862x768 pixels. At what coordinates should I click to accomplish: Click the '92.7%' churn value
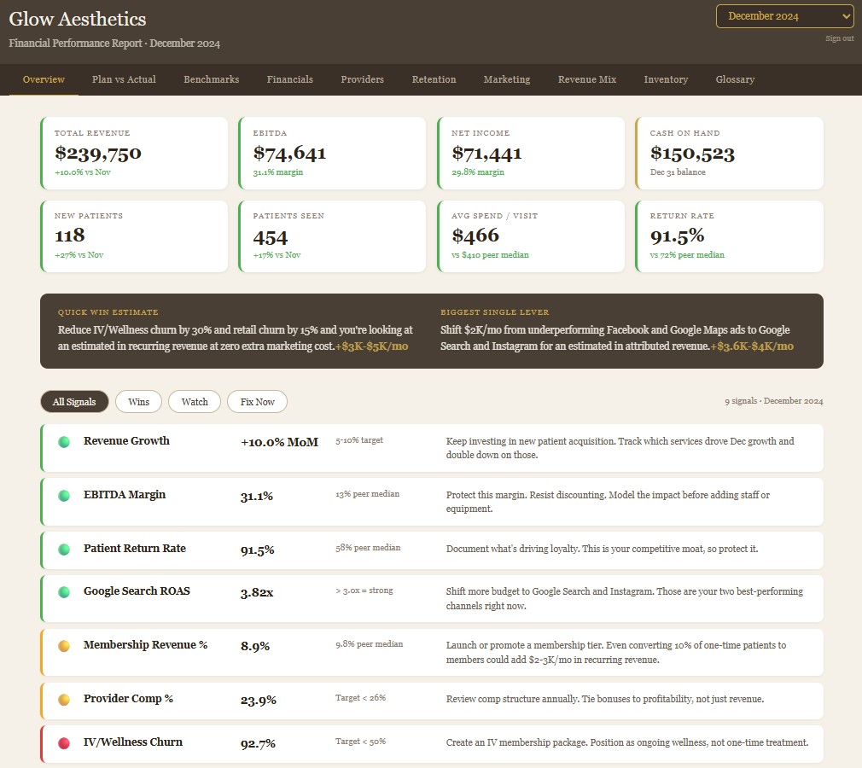tap(258, 744)
